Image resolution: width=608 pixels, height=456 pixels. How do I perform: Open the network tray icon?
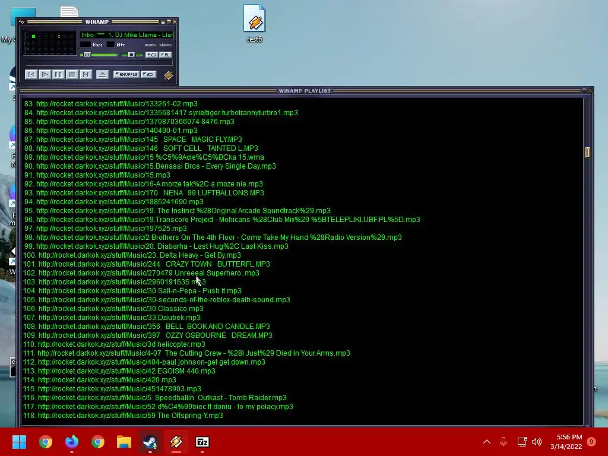[x=522, y=442]
